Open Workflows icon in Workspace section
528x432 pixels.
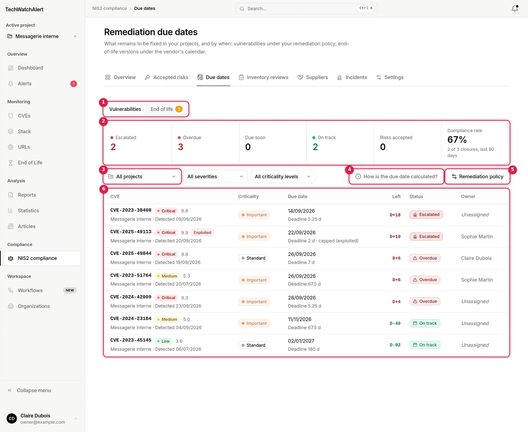[11, 290]
